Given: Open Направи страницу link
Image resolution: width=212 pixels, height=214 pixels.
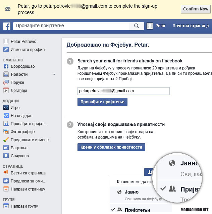Looking at the screenshot, I should 28,189.
